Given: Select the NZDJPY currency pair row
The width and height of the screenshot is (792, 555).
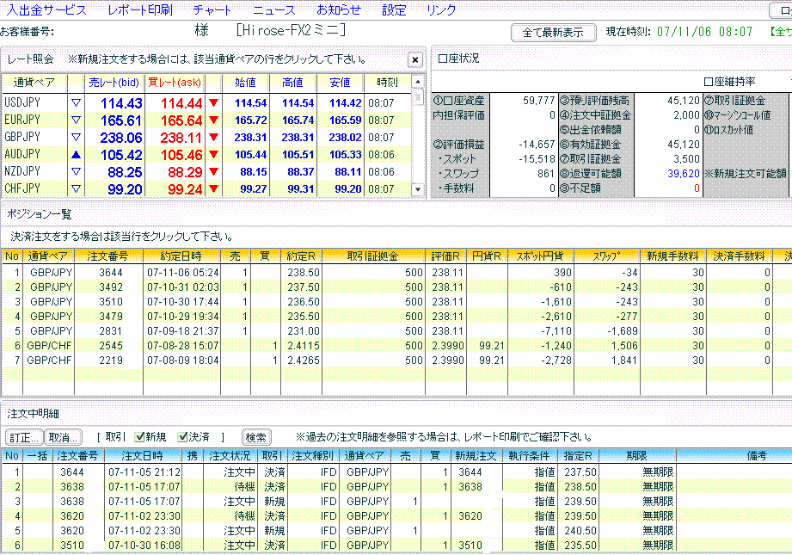Looking at the screenshot, I should tap(207, 172).
